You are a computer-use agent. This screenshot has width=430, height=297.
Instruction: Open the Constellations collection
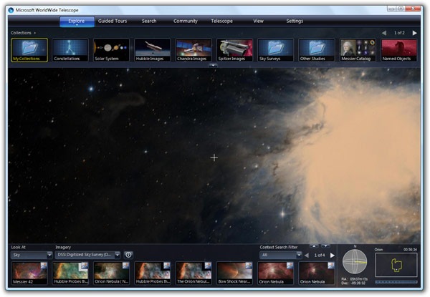(x=70, y=50)
